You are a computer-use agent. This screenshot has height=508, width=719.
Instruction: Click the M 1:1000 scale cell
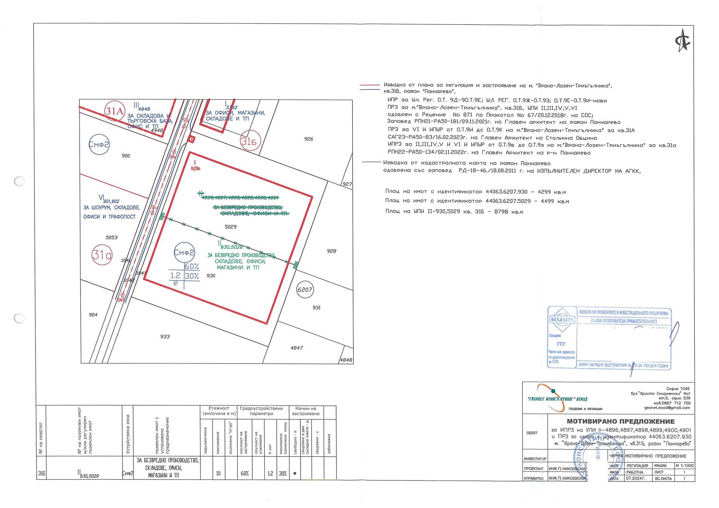[x=683, y=466]
